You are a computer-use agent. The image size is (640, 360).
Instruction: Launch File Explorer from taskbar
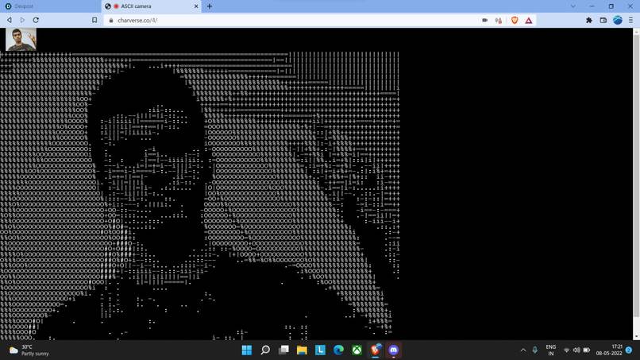(x=302, y=350)
